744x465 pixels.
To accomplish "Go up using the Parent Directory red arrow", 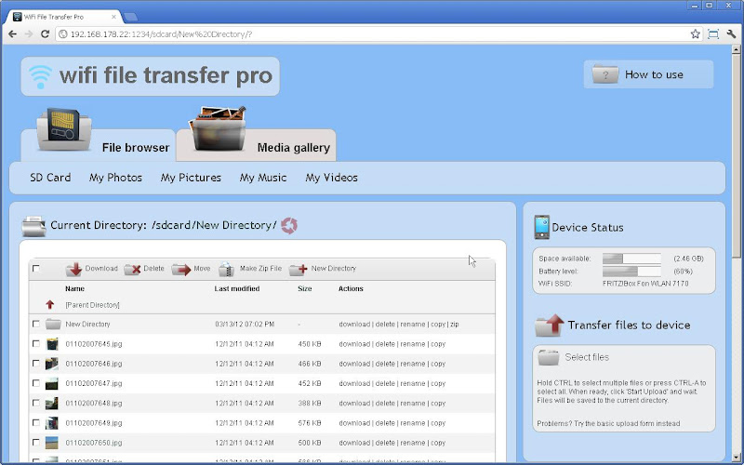I will click(x=50, y=305).
